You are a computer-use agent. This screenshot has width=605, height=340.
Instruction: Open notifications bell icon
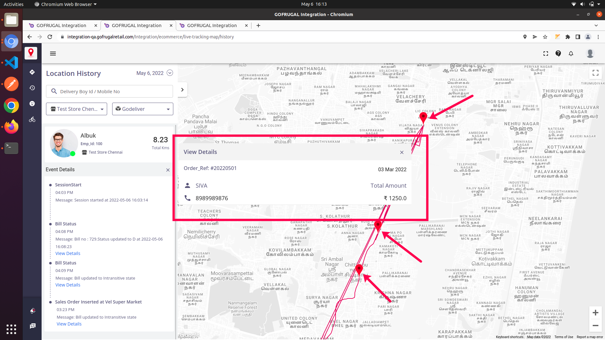[x=571, y=54]
